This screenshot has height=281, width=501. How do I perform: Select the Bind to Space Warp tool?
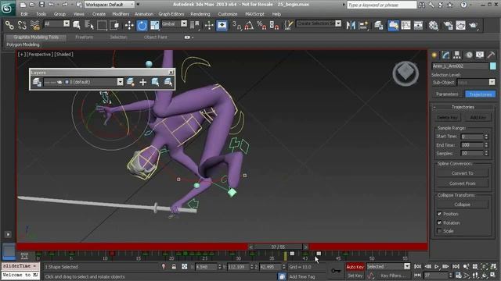coord(34,25)
